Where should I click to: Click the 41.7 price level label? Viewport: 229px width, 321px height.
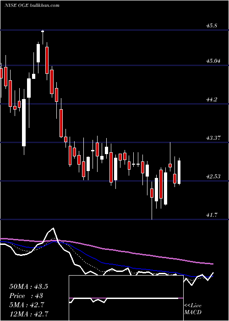pos(212,215)
